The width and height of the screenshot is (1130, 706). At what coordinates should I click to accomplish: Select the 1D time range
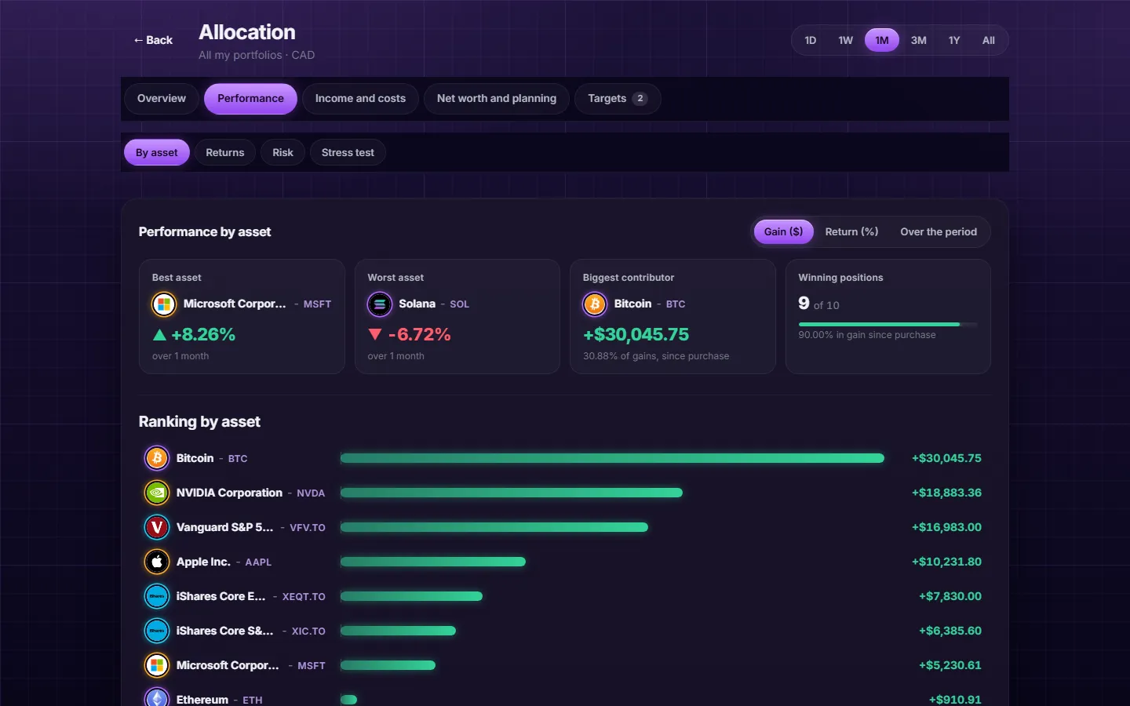(x=811, y=40)
